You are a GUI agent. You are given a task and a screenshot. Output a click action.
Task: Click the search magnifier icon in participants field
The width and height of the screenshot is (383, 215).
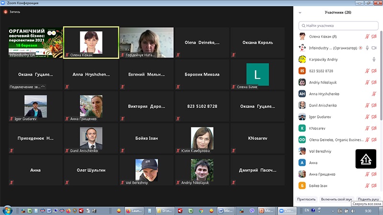point(304,26)
